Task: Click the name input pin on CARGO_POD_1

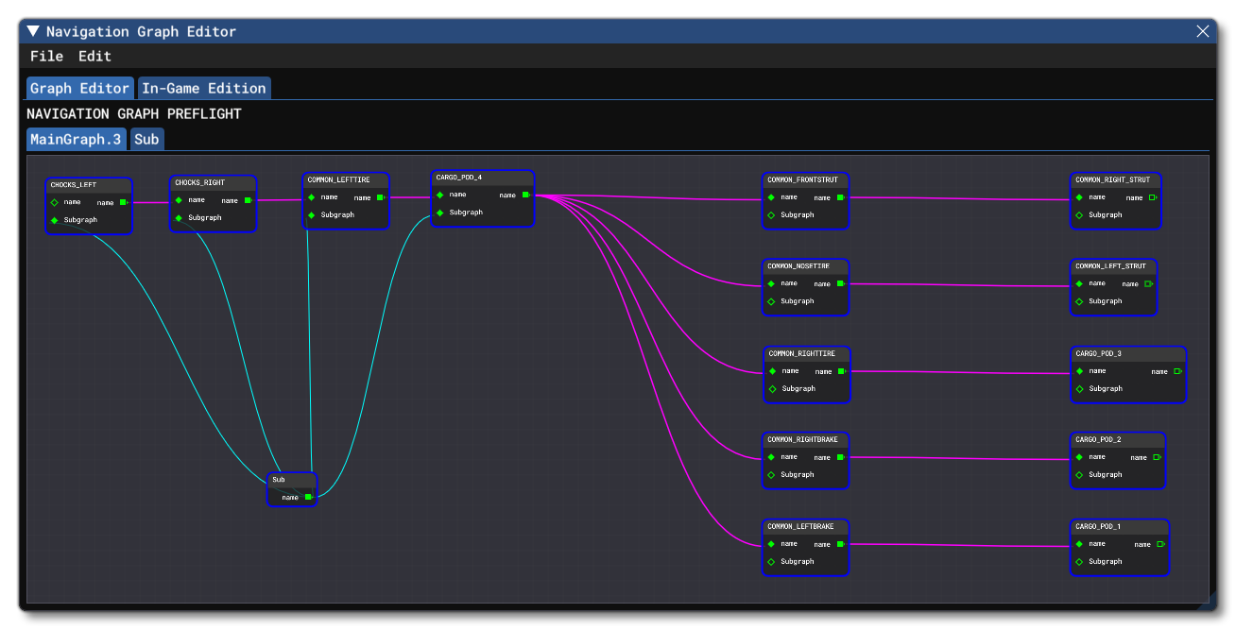Action: pyautogui.click(x=1078, y=543)
